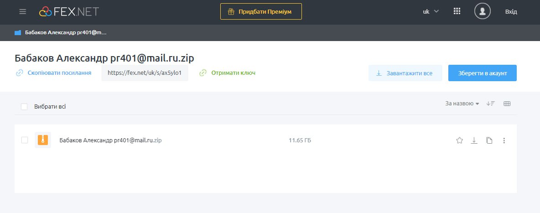The image size is (540, 213).
Task: Click the 'Вхід' login menu item
Action: (511, 12)
